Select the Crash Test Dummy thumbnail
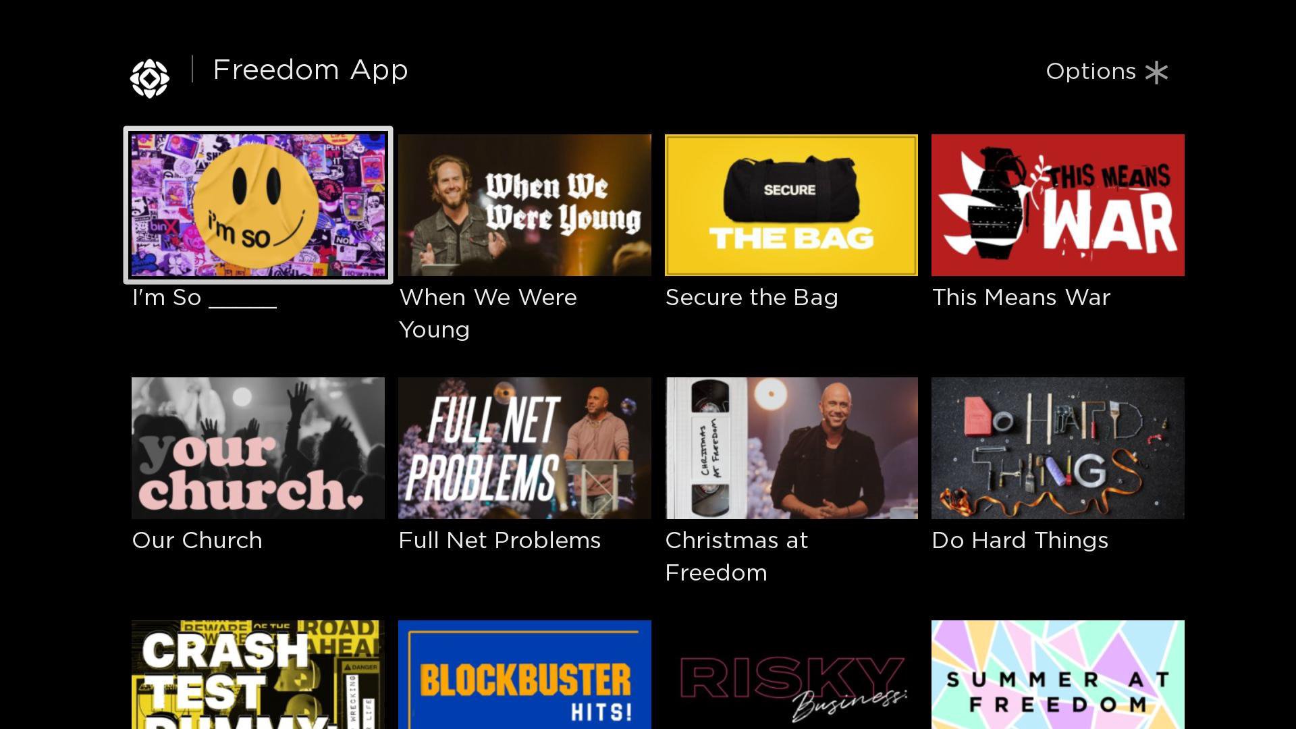 258,674
